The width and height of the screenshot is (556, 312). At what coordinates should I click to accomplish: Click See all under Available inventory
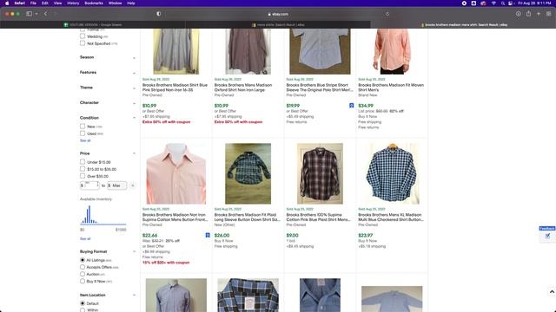85,239
